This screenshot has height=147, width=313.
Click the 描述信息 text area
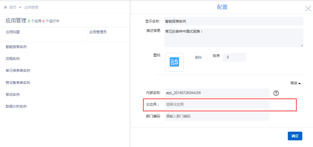(x=234, y=37)
